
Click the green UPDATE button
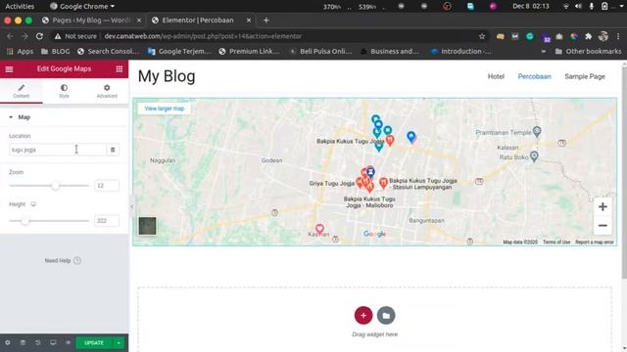coord(94,343)
